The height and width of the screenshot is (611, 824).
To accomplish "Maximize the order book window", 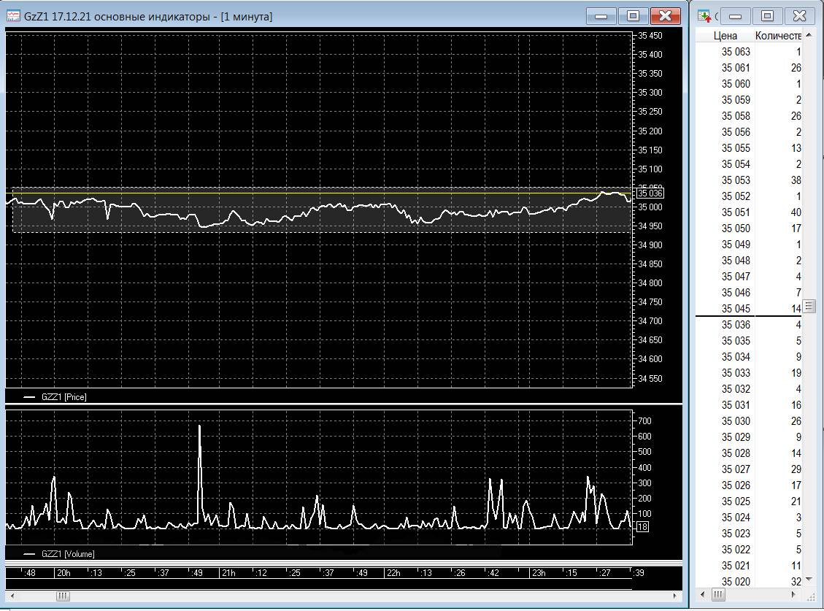I will (767, 16).
